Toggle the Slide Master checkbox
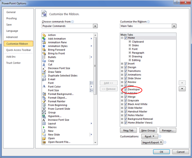 (126, 108)
